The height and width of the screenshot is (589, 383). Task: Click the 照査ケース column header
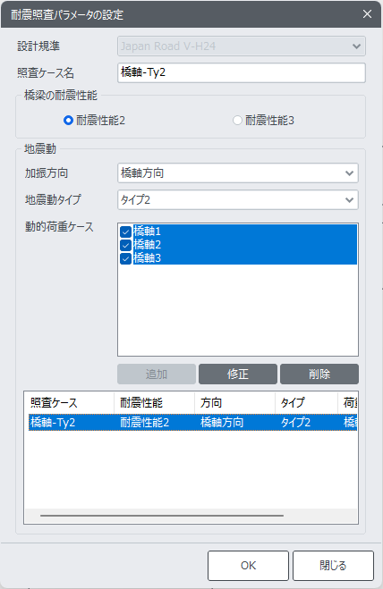(x=69, y=403)
